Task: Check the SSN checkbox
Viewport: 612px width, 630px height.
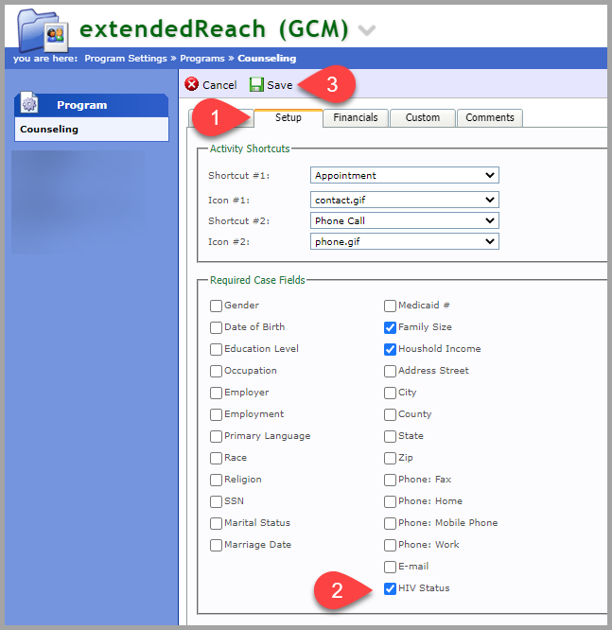Action: [216, 501]
